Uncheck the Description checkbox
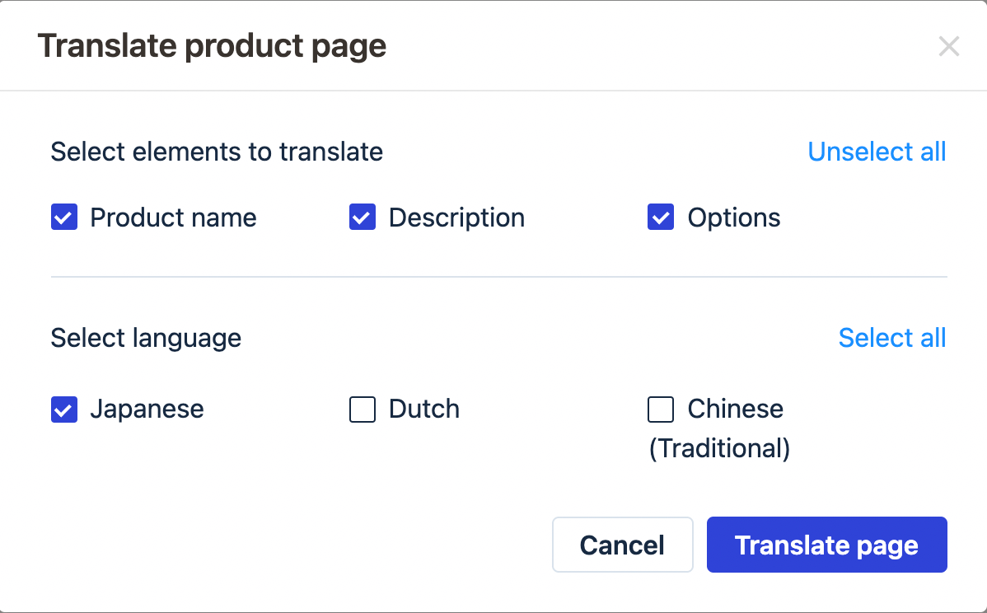 (363, 218)
